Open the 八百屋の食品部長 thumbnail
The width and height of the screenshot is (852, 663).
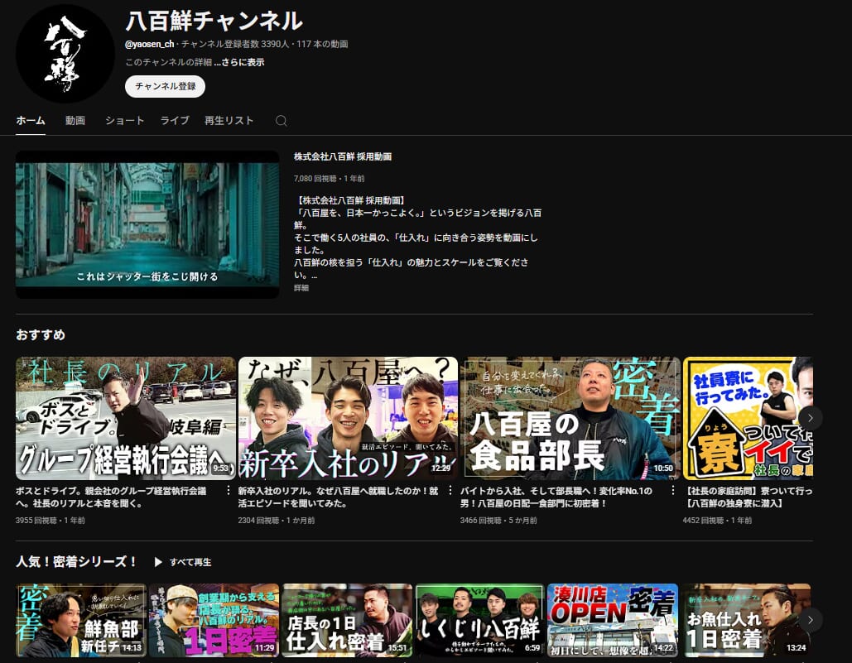(x=570, y=418)
